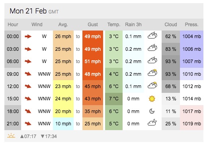Select the Gust column header
209x144 pixels.
pos(93,25)
